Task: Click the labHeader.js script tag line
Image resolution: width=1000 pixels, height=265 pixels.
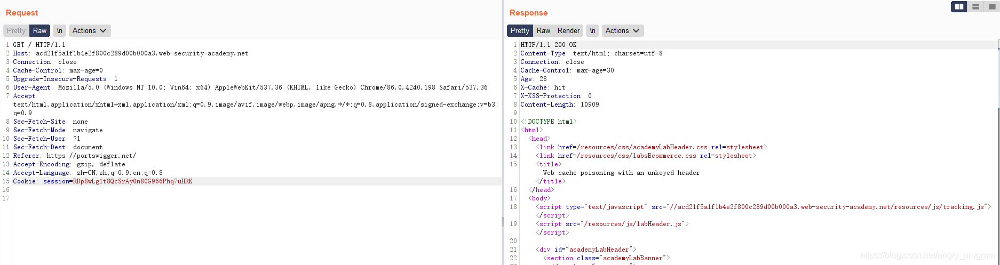Action: 612,224
